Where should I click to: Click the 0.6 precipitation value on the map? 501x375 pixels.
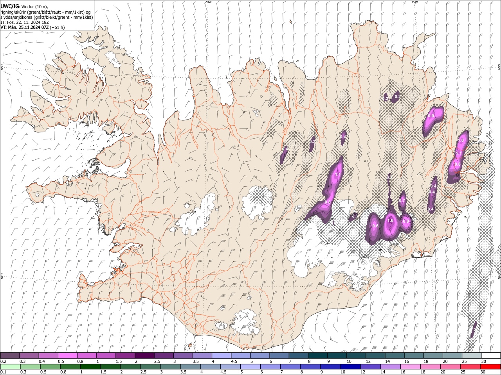coord(375,226)
